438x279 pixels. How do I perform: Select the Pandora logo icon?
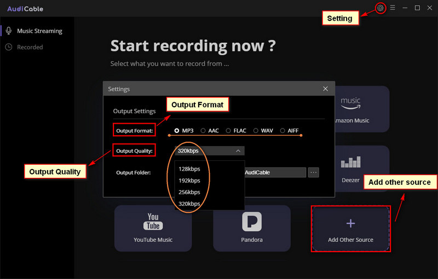click(x=252, y=222)
